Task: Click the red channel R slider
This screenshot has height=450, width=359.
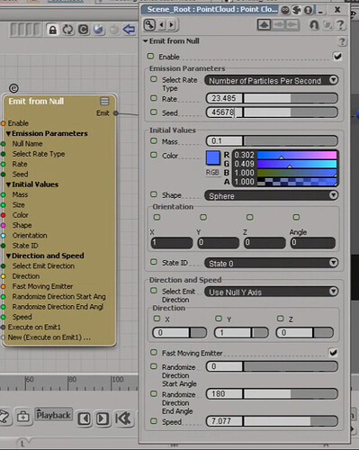Action: pos(297,155)
